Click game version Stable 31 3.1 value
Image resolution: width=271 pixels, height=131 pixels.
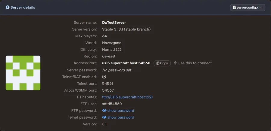[126, 29]
